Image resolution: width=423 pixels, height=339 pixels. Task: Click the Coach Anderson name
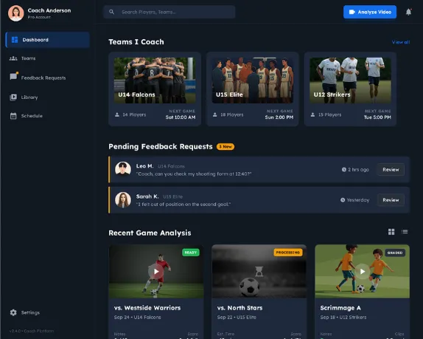coord(49,10)
